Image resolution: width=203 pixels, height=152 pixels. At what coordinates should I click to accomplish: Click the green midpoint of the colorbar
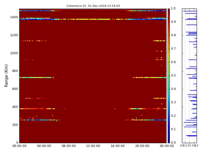pos(169,76)
